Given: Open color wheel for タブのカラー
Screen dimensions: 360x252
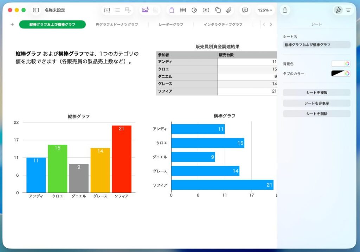Looking at the screenshot, I should click(x=347, y=73).
